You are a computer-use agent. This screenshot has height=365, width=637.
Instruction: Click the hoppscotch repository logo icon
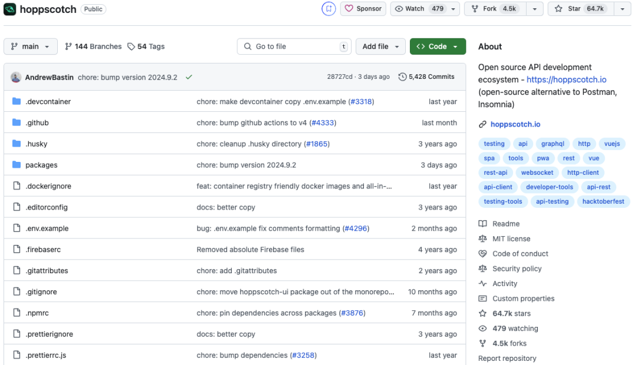[x=9, y=9]
